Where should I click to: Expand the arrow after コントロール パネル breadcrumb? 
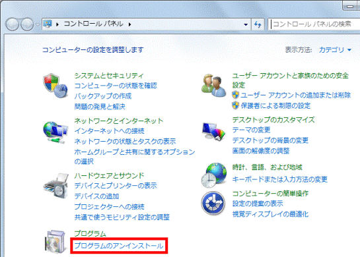pyautogui.click(x=129, y=24)
